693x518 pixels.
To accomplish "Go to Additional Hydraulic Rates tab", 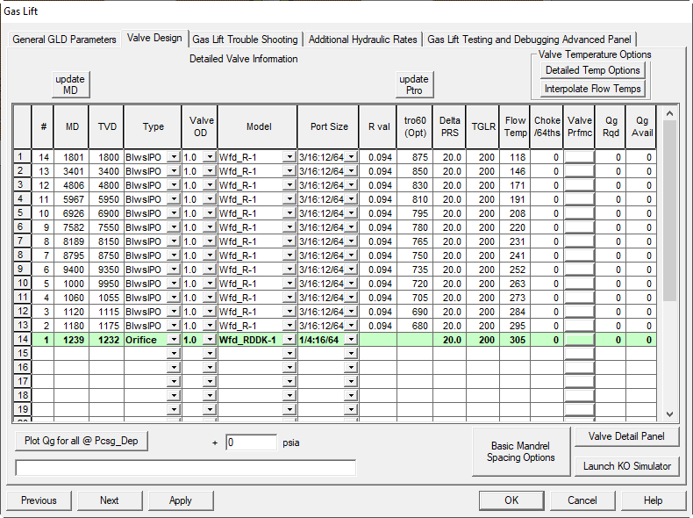I will point(363,40).
